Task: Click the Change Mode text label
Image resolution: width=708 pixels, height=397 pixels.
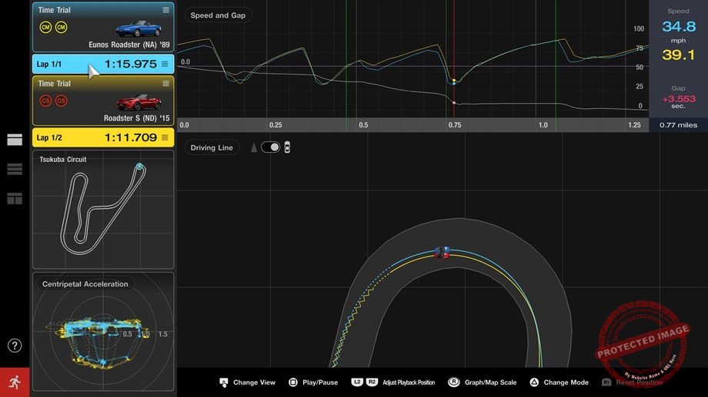Action: click(x=566, y=382)
